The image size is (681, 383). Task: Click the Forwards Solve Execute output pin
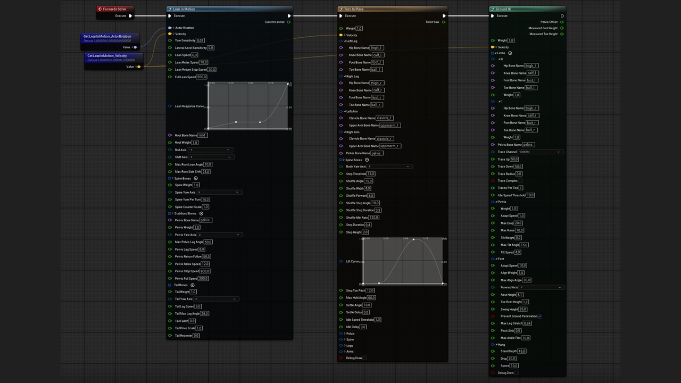coord(130,15)
